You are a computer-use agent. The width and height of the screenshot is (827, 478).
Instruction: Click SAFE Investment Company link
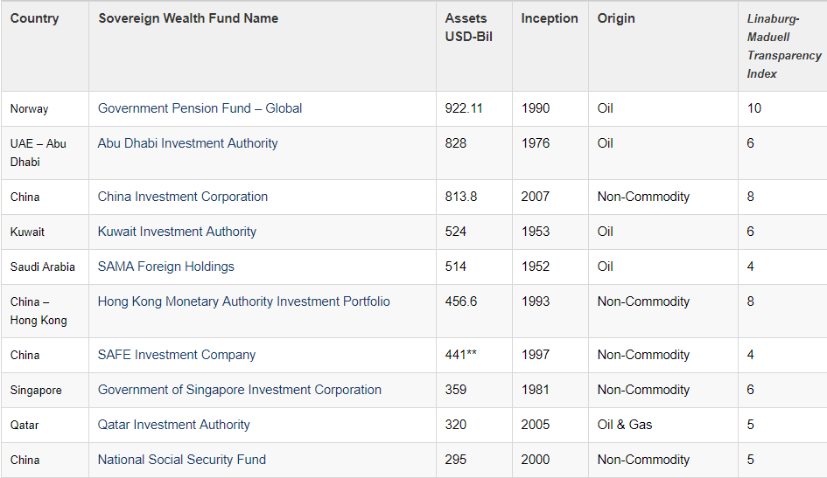point(177,355)
